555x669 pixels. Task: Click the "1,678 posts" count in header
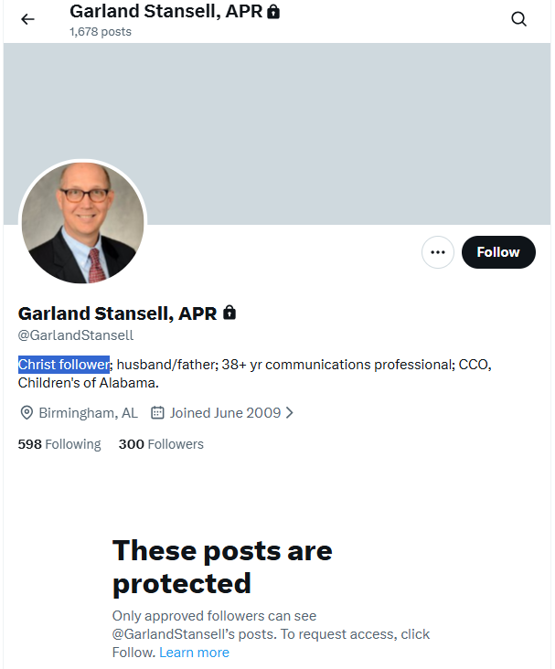[x=101, y=31]
